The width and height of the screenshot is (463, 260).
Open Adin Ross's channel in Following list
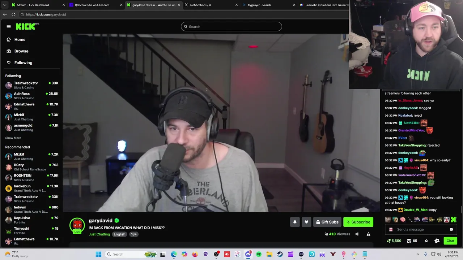(32, 96)
